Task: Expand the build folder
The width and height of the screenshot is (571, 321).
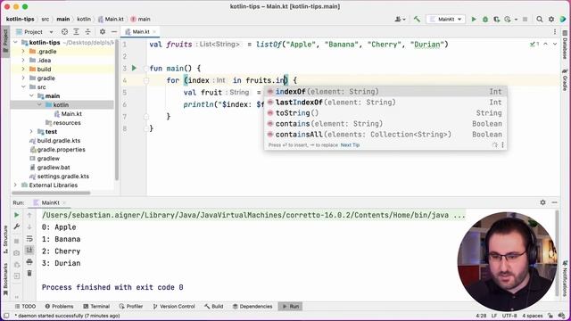Action: tap(23, 70)
